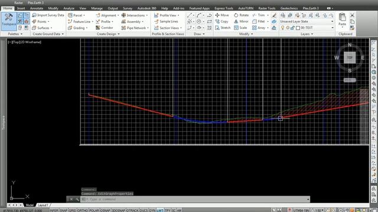Click the N compass direction on ViewCube
378x212 pixels.
pyautogui.click(x=350, y=45)
